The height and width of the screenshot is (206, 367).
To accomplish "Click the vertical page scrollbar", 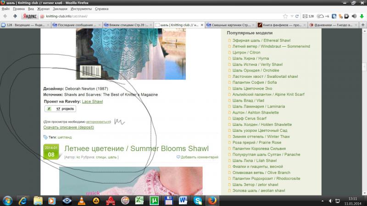I will pos(364,112).
